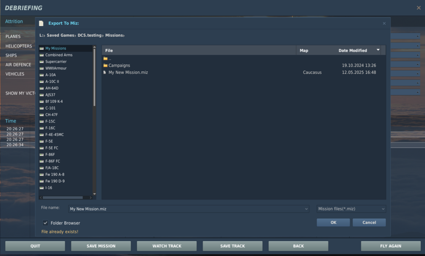Click the drive icon beside AJS37
The width and height of the screenshot is (425, 256).
[42, 95]
